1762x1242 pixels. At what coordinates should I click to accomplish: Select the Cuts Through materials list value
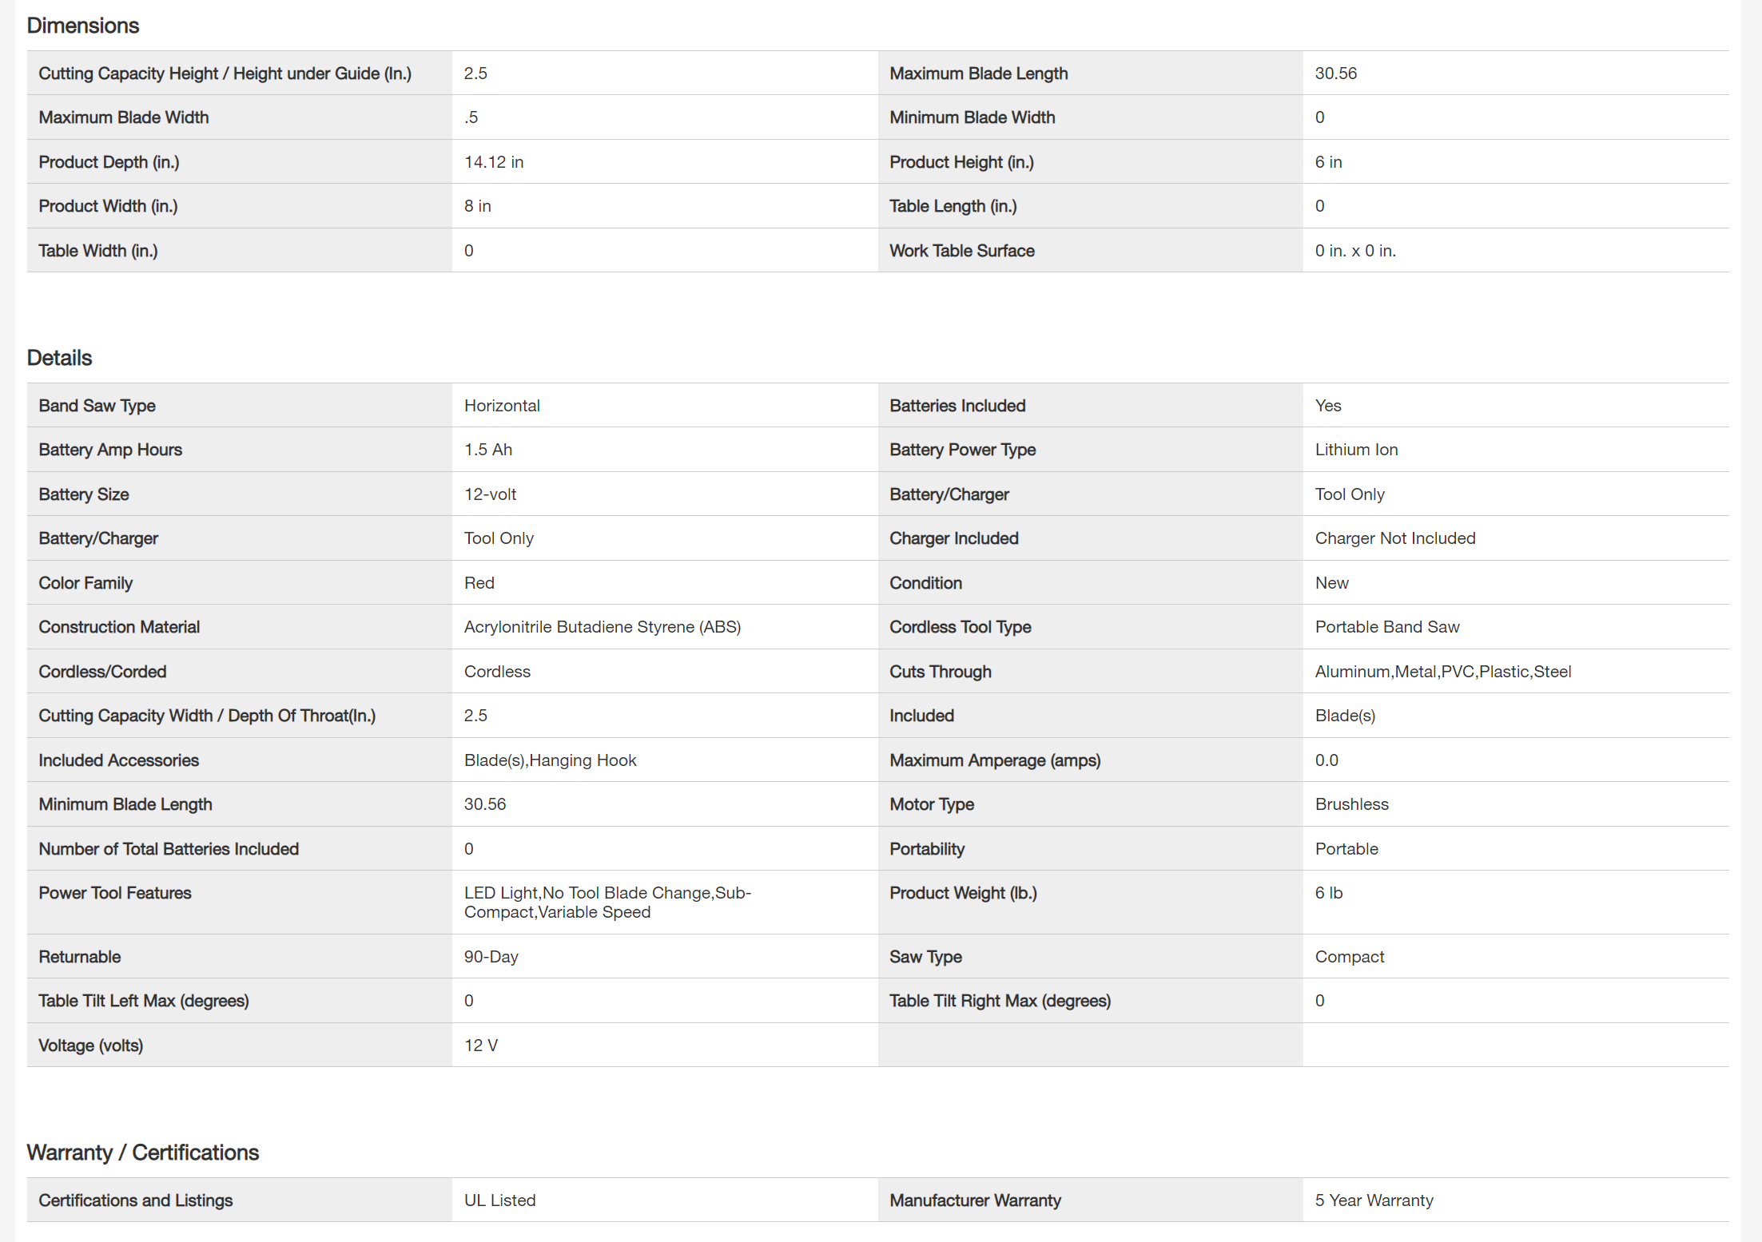tap(1442, 672)
